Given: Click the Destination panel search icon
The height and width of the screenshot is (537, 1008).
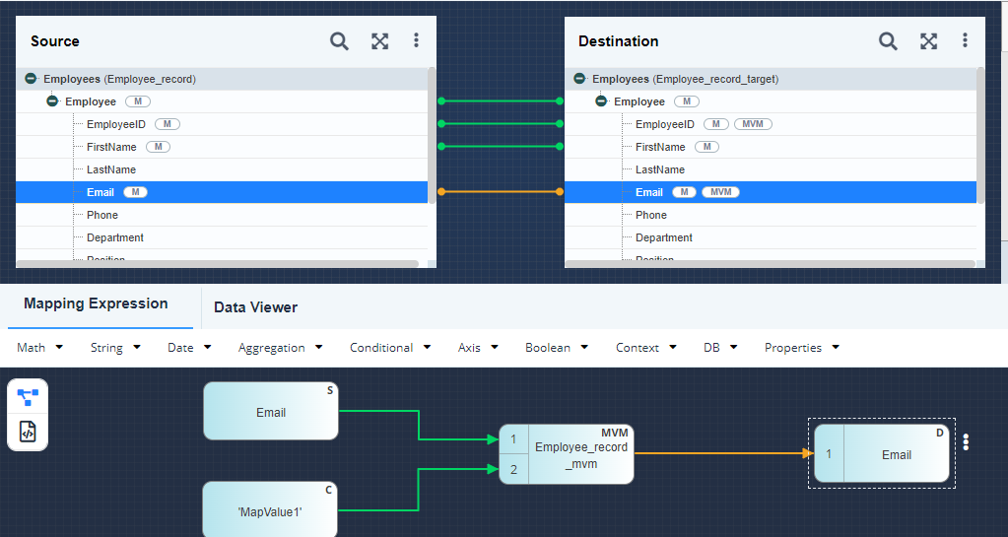Looking at the screenshot, I should click(x=888, y=41).
